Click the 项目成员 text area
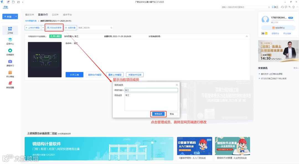This screenshot has height=164, width=299. pos(151,102)
